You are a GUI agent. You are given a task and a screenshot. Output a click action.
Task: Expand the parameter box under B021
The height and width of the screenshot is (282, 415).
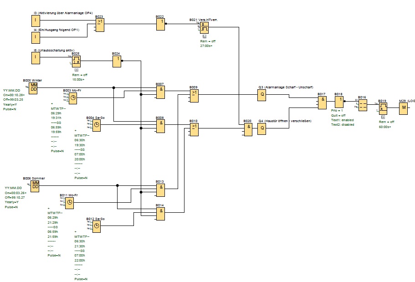205,36
